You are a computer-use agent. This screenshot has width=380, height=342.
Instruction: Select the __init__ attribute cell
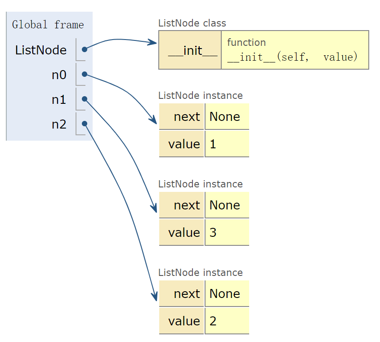pos(190,50)
